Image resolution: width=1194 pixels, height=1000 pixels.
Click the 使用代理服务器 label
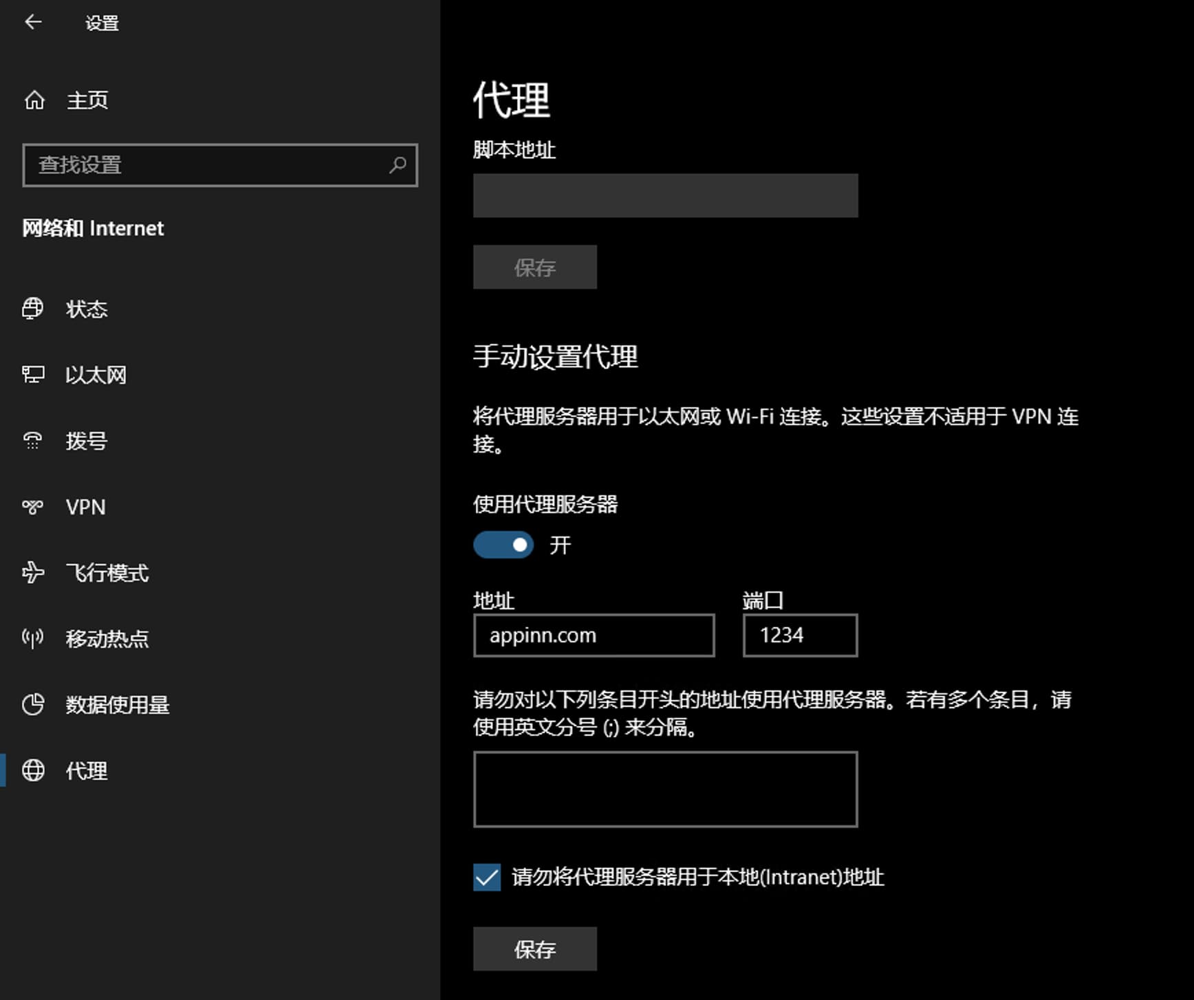point(545,505)
